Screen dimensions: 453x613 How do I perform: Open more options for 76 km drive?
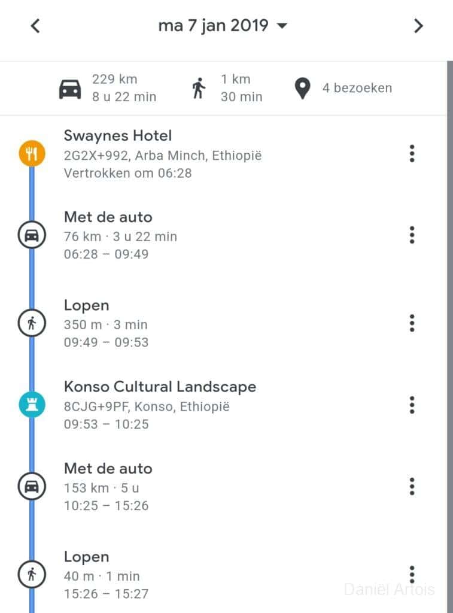(x=412, y=235)
